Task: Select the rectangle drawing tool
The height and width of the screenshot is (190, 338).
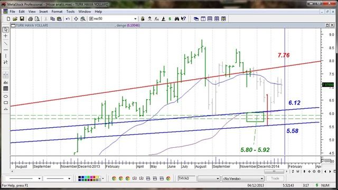Action: [x=6, y=103]
